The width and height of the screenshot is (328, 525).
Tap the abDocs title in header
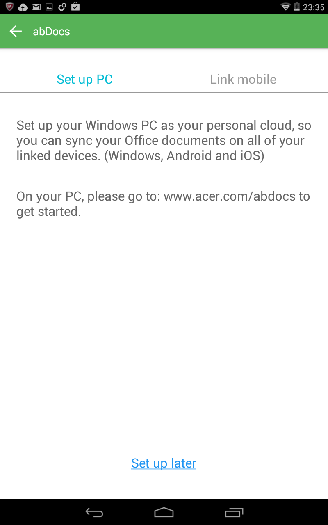(x=51, y=32)
